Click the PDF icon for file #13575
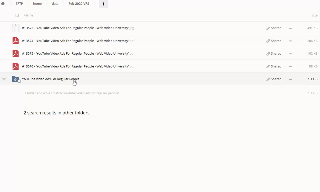The height and width of the screenshot is (192, 320). tap(15, 53)
